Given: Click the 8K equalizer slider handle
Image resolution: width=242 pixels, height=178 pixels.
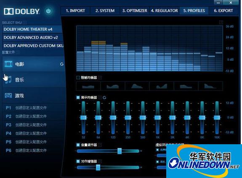Looking at the screenshot, I should [202, 118].
